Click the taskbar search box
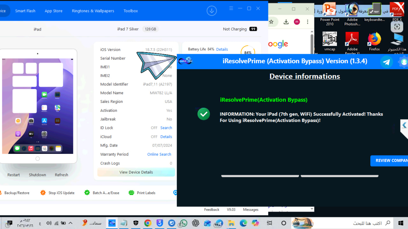408x229 pixels. pyautogui.click(x=354, y=223)
